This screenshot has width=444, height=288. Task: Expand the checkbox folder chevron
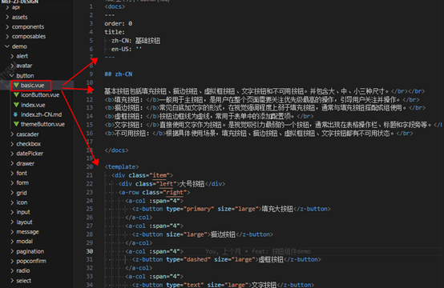12,144
